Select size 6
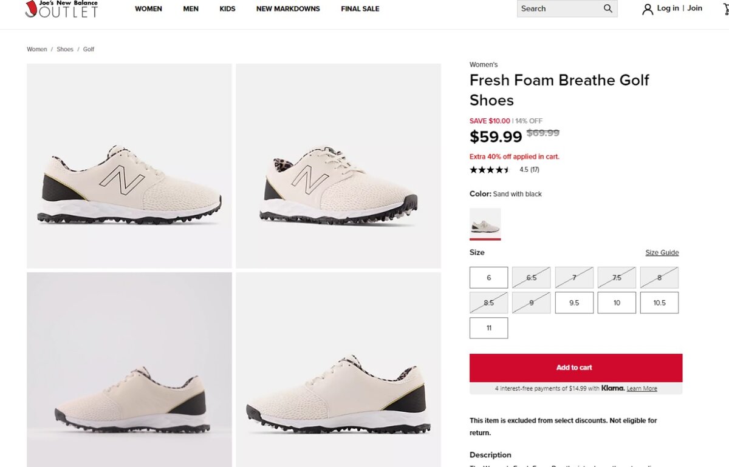The image size is (729, 467). [488, 278]
